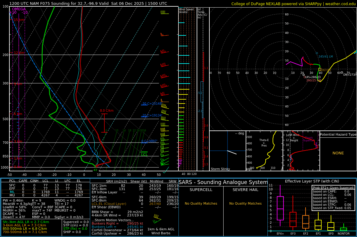The height and width of the screenshot is (237, 357).
Task: Click the CAPE column header
Action: coord(23,181)
